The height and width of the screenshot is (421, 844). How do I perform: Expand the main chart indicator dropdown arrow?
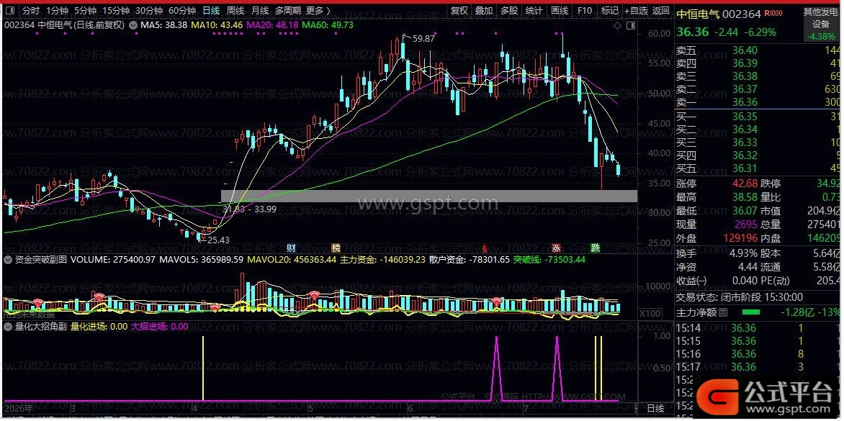point(133,24)
